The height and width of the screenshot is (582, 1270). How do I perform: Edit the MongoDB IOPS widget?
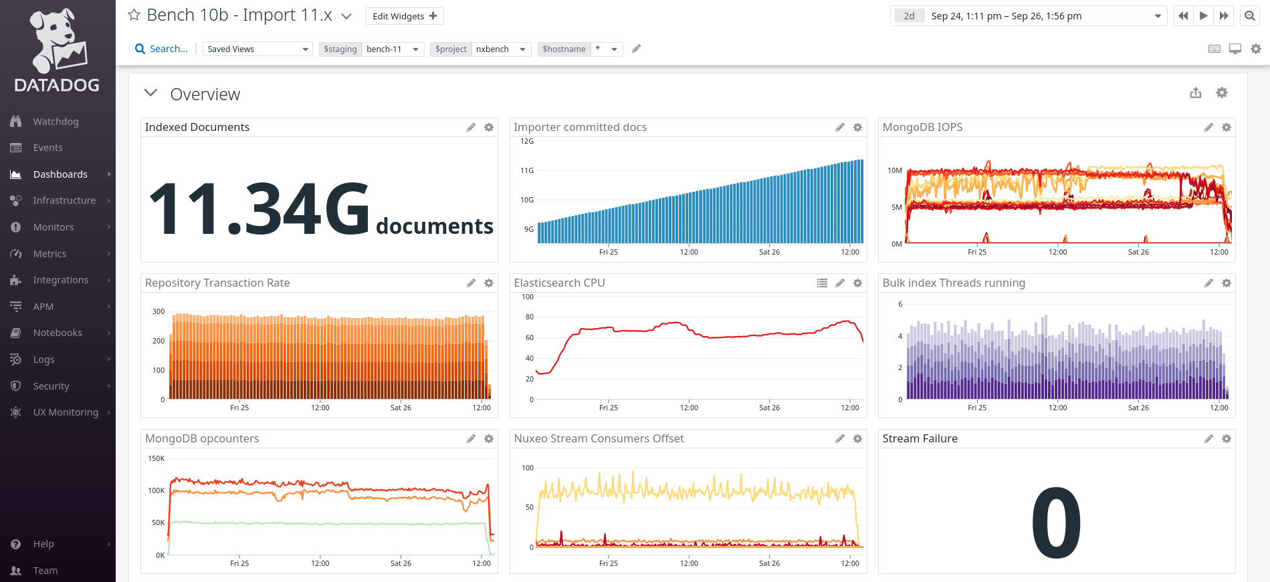pyautogui.click(x=1208, y=127)
